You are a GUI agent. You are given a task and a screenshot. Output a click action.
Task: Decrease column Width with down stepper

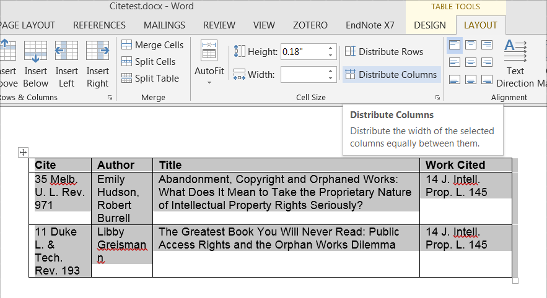(331, 78)
